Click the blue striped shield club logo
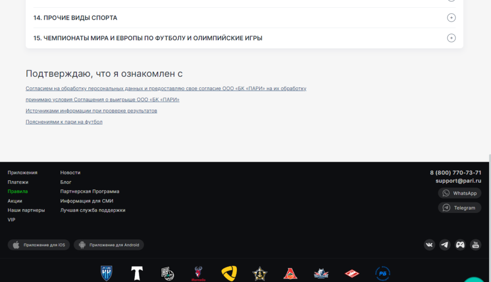Viewport: 491px width, 282px height. 106,273
